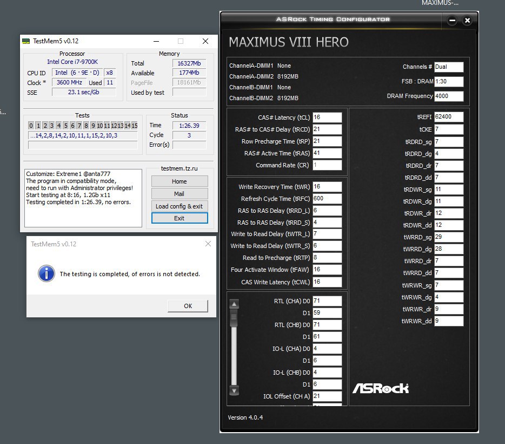Click the tWRRD_dg field showing 28

coord(449,249)
